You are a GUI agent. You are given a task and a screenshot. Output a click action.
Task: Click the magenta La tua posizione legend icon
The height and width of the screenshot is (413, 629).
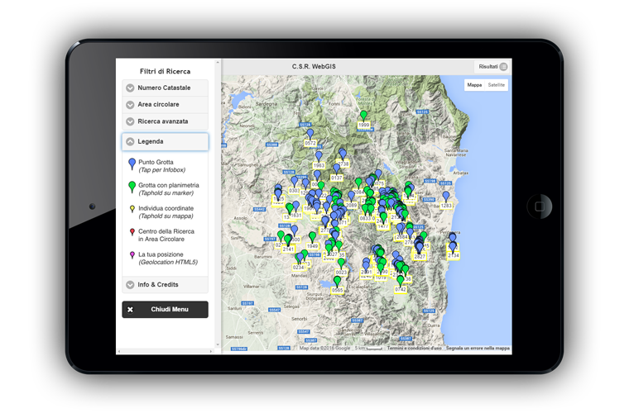(x=132, y=254)
